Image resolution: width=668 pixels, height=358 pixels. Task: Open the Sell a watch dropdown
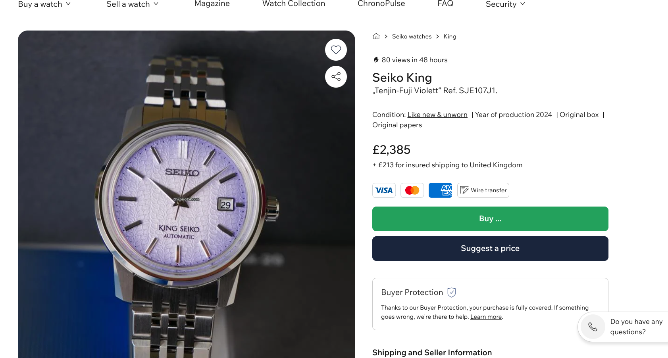click(132, 4)
